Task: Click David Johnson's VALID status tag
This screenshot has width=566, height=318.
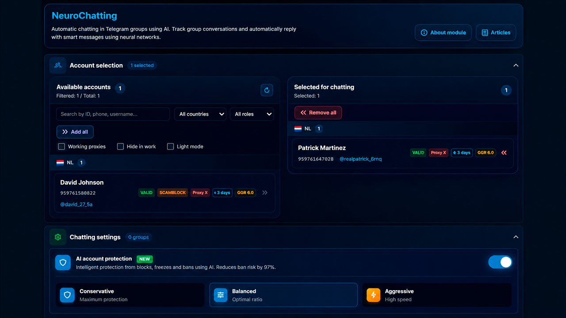Action: 146,193
